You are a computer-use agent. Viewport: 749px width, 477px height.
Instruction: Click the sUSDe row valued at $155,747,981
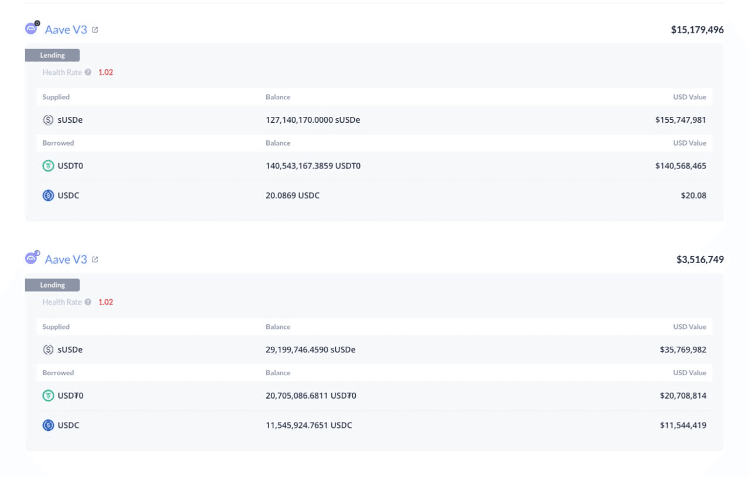(374, 120)
